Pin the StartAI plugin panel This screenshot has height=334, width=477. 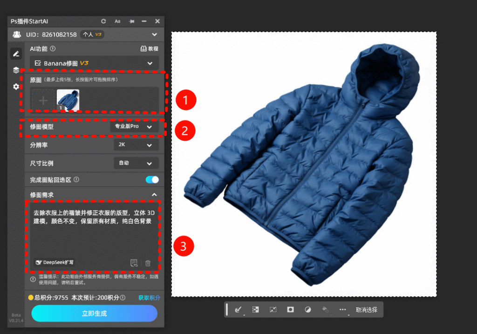(x=131, y=21)
